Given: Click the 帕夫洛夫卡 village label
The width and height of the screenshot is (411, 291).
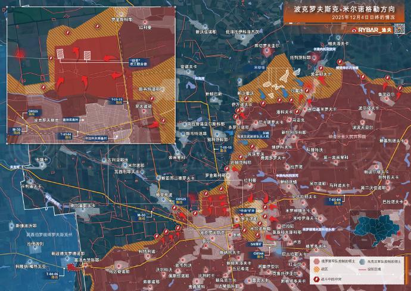Looking at the screenshot, I should click(338, 44).
